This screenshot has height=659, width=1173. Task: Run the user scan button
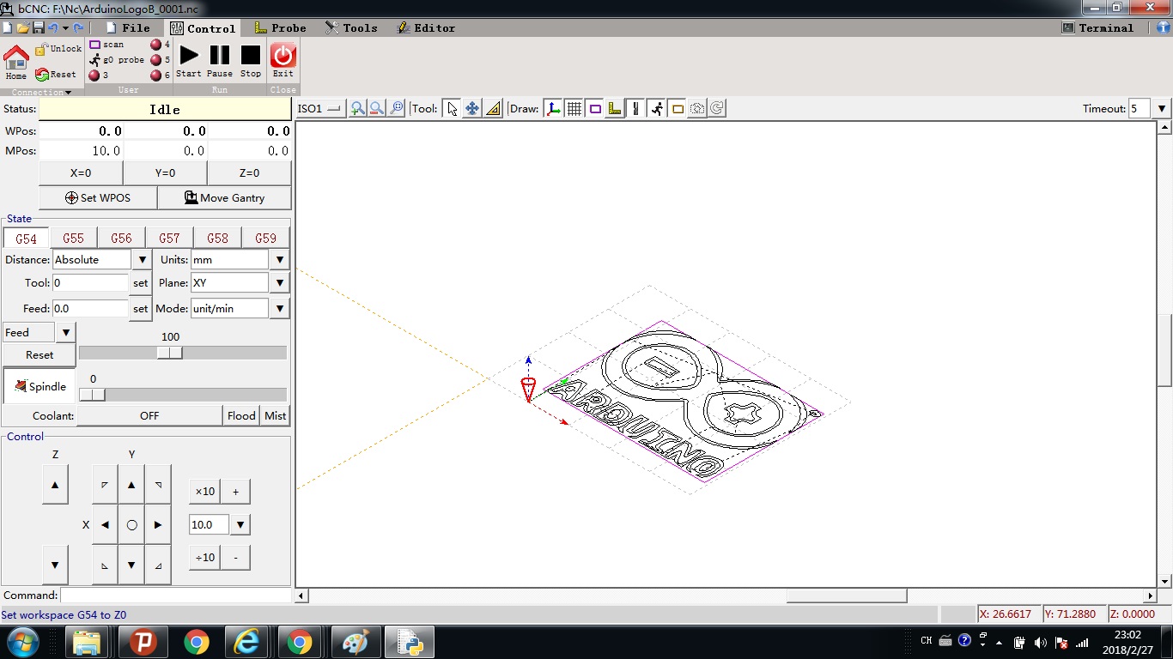[x=107, y=45]
